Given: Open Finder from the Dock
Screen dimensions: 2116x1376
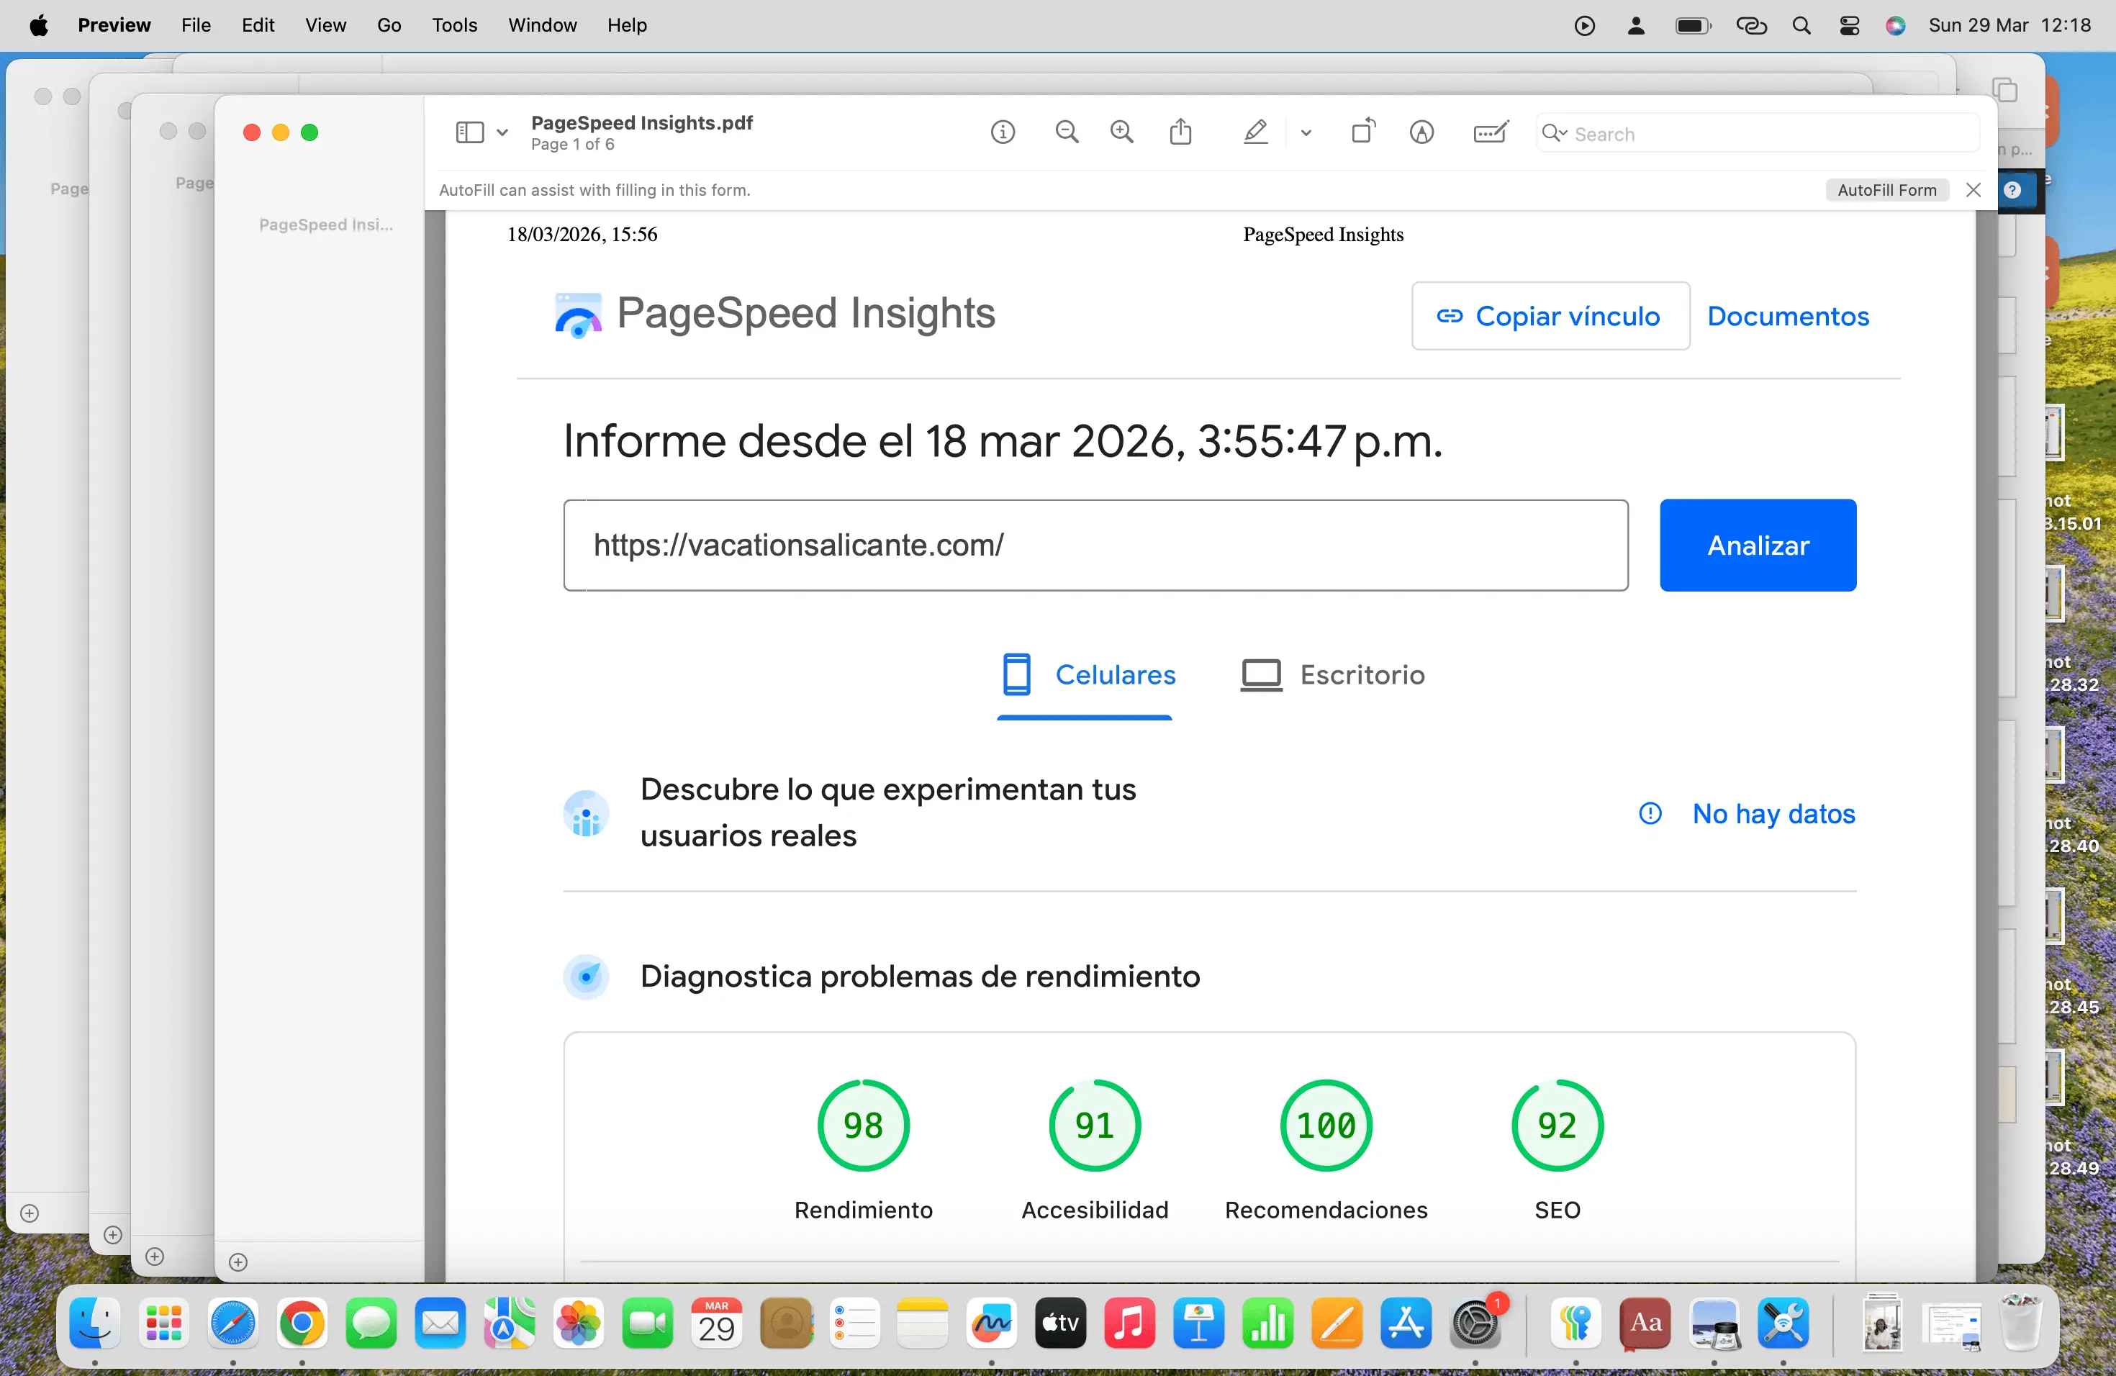Looking at the screenshot, I should [95, 1323].
